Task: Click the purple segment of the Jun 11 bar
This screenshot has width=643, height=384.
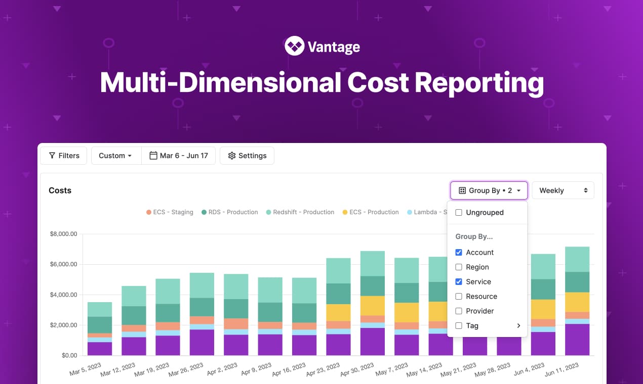Action: click(x=577, y=339)
